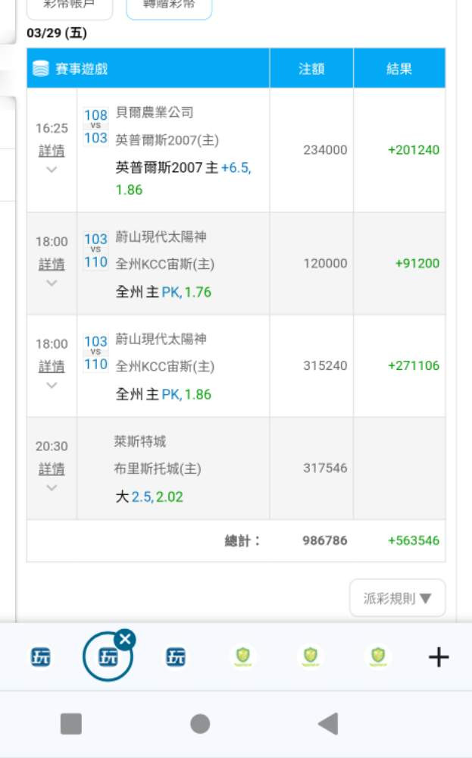Image resolution: width=472 pixels, height=758 pixels.
Task: Click the coin stack icon beside 賽事遊戲
Action: (x=40, y=68)
